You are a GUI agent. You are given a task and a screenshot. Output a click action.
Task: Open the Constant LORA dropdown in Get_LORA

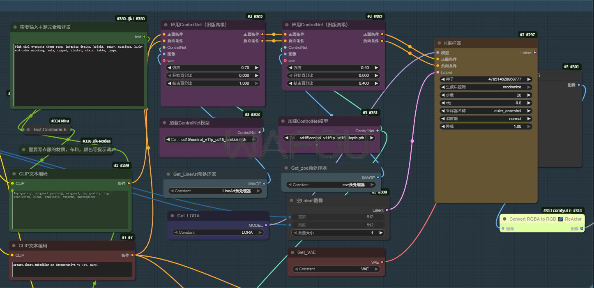coord(218,233)
